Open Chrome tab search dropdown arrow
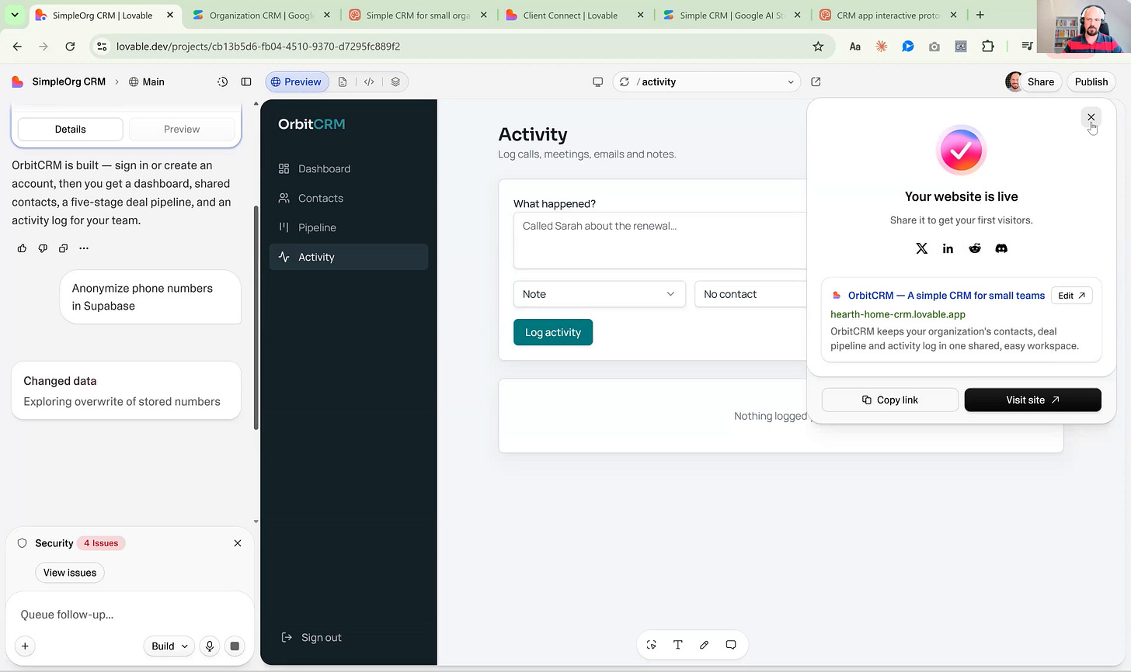Screen dimensions: 1131x672 [15, 15]
